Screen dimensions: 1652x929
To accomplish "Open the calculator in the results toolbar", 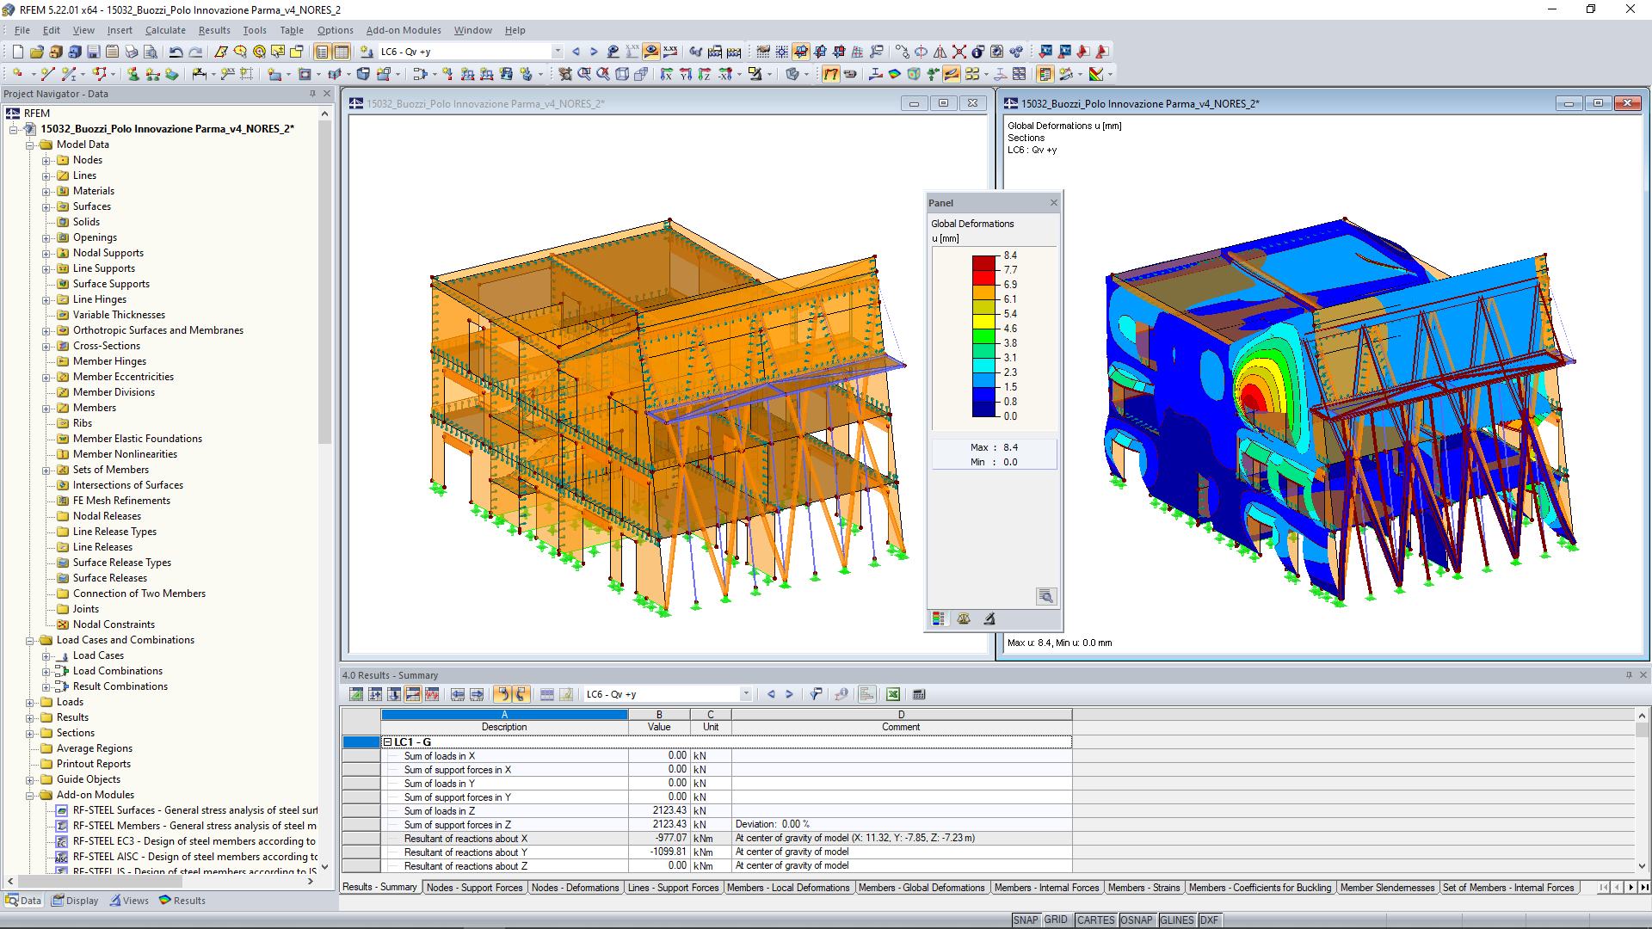I will [x=919, y=694].
